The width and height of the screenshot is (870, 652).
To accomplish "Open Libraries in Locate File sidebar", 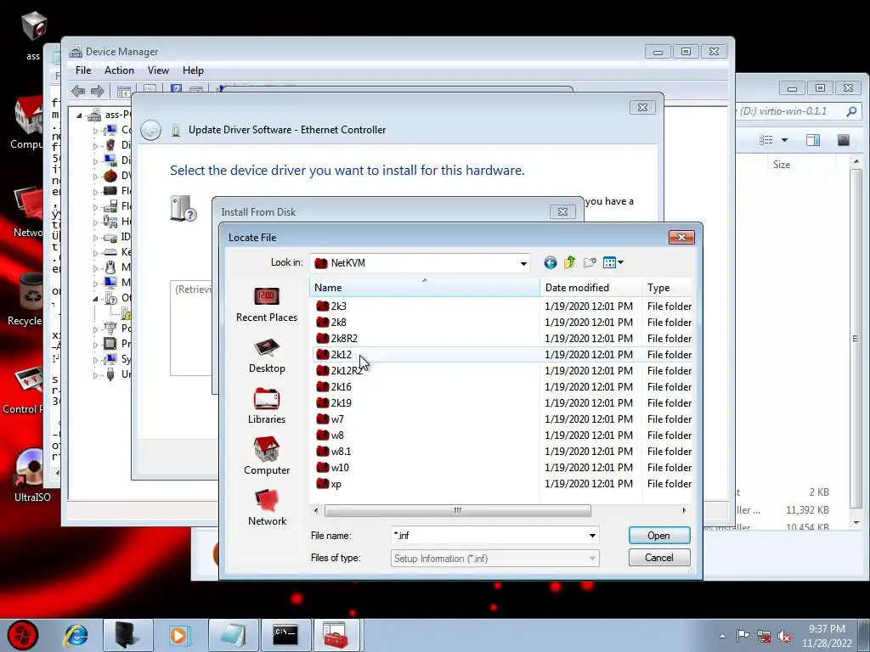I will click(x=267, y=407).
